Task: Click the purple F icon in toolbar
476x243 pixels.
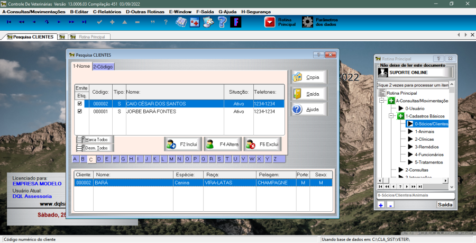Action: point(236,22)
